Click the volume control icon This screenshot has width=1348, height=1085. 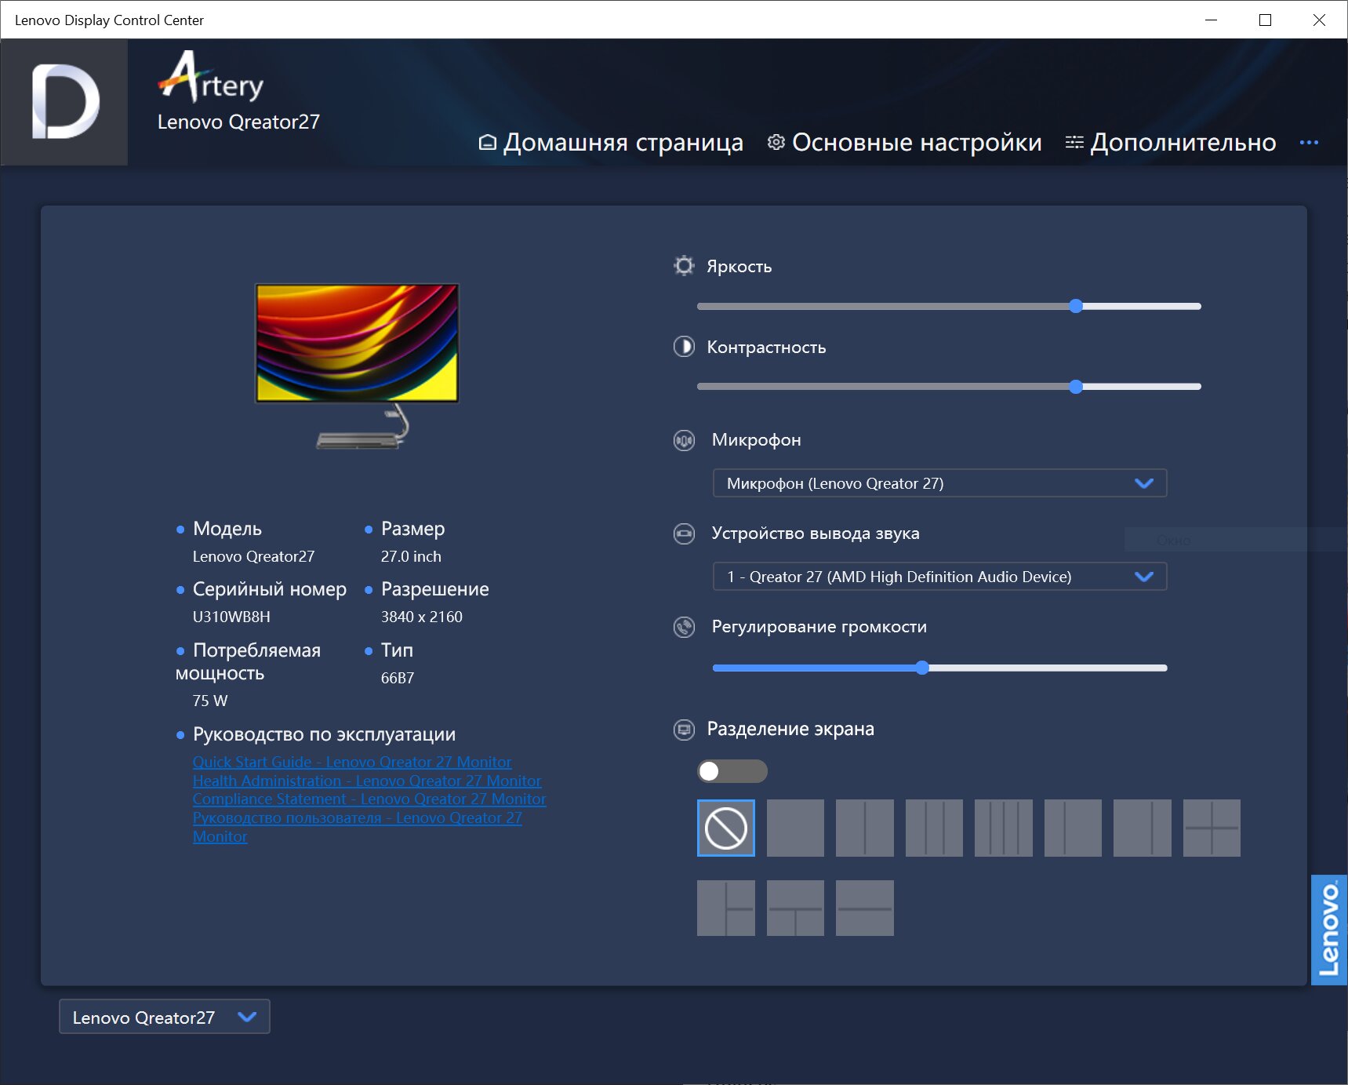pos(684,627)
